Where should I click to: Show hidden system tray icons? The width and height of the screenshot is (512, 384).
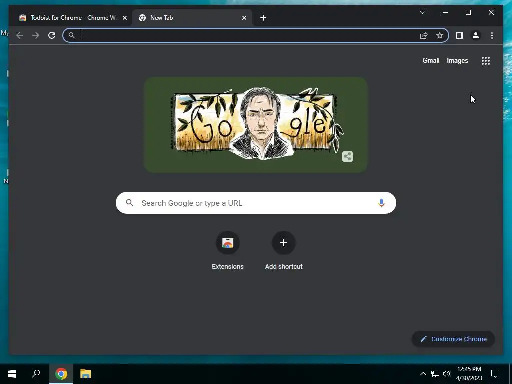(x=423, y=374)
